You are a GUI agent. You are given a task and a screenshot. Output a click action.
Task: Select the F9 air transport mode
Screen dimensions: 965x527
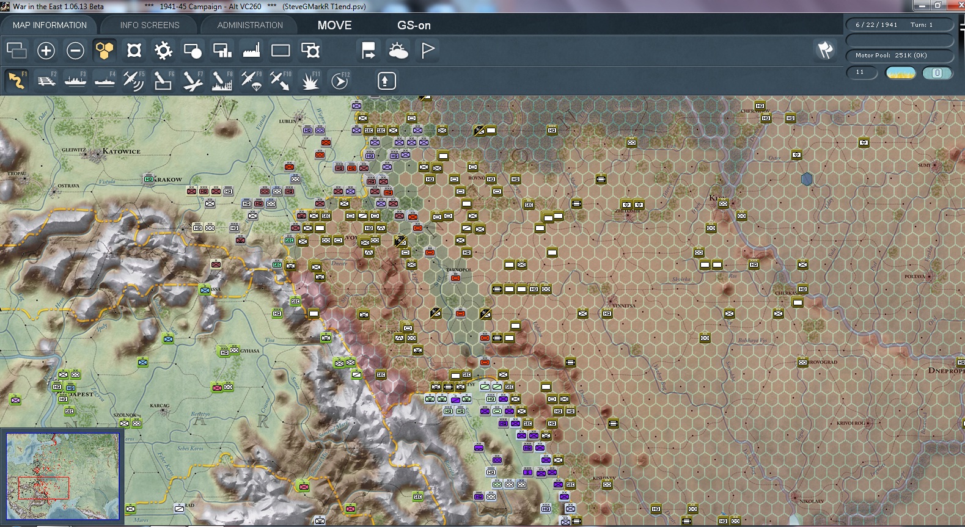tap(251, 81)
